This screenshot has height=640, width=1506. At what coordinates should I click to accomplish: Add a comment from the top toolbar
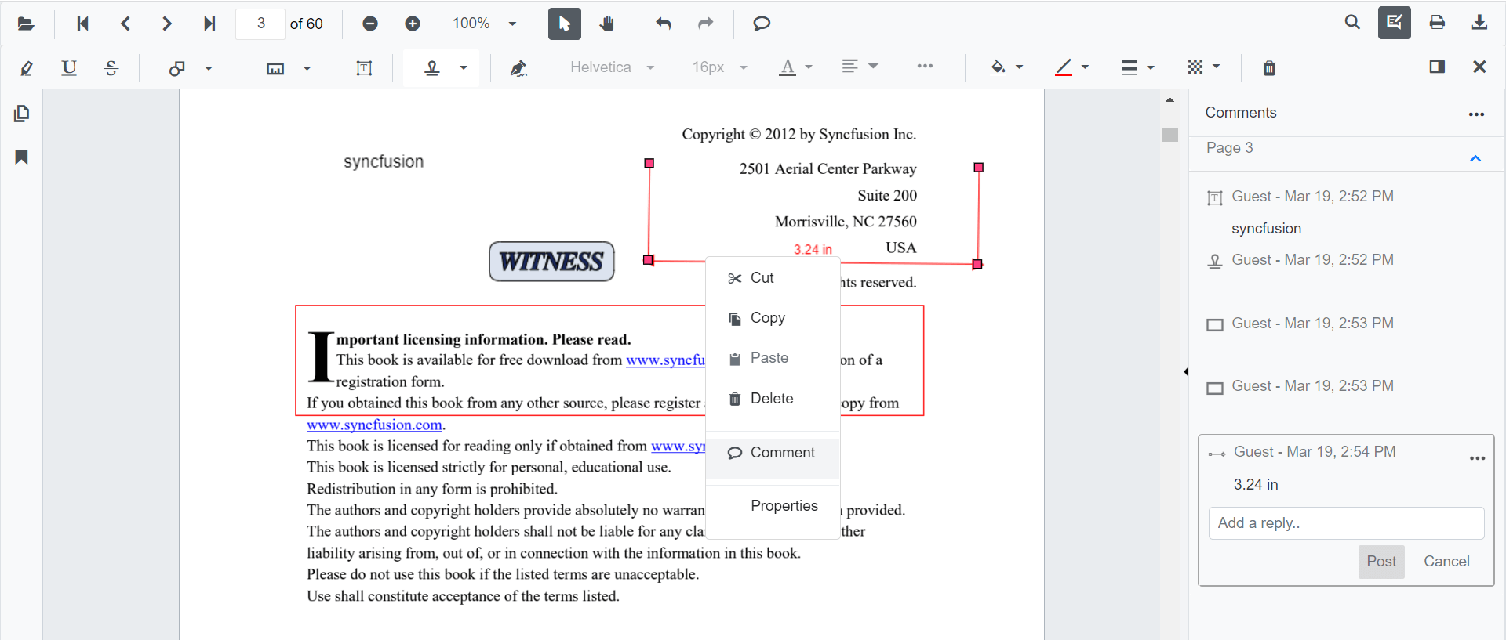[761, 24]
